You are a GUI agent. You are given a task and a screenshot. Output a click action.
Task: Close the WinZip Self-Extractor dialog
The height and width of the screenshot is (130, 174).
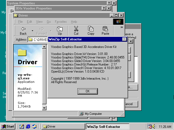[125, 39]
